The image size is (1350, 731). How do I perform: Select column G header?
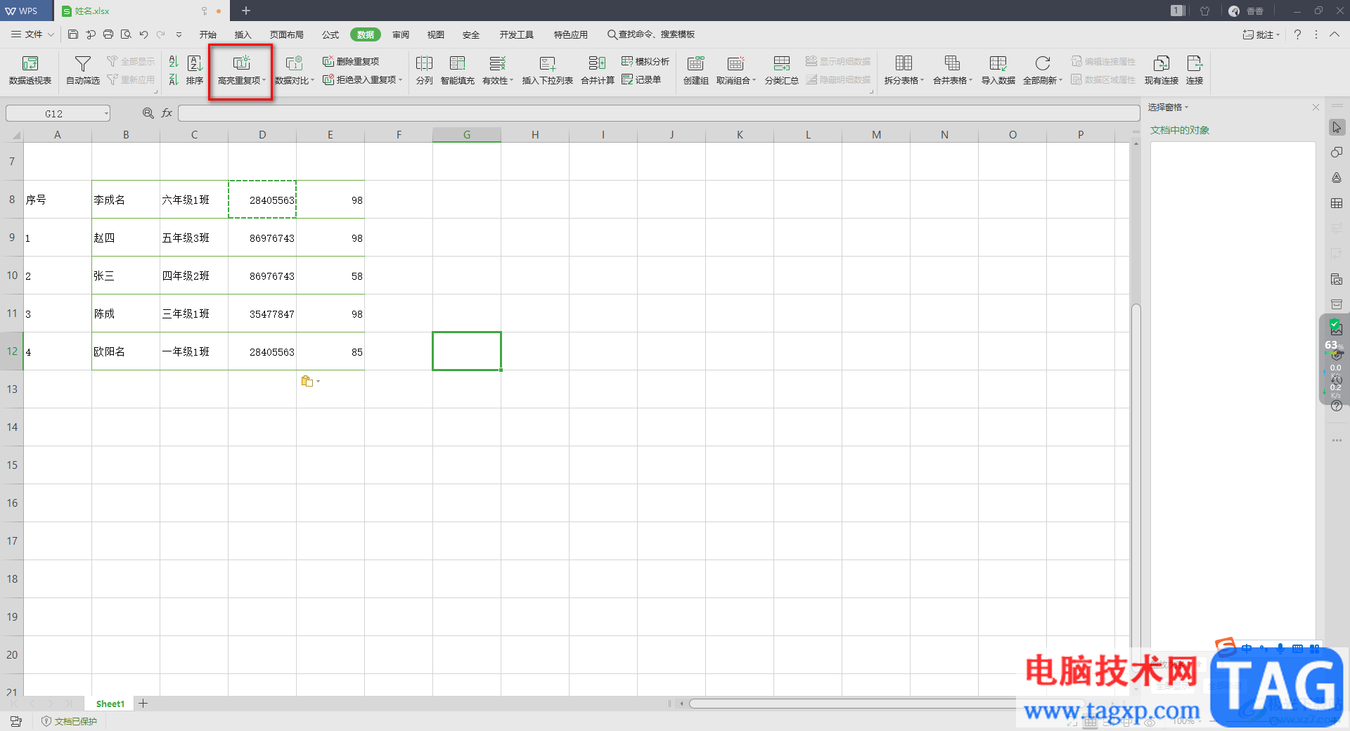[467, 134]
